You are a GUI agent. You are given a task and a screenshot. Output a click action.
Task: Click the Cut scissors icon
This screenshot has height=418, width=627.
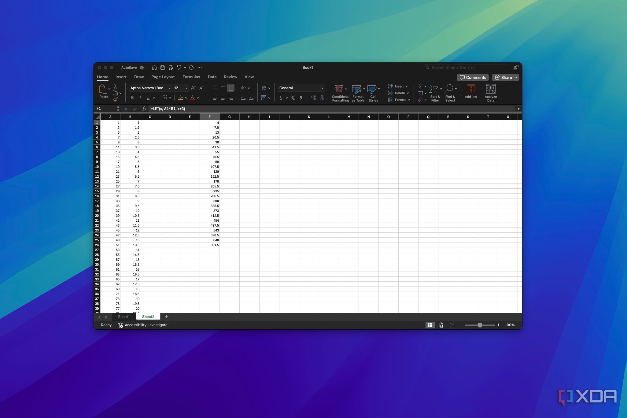click(115, 87)
